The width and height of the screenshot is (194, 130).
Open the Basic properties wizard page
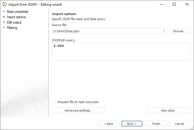[18, 12]
